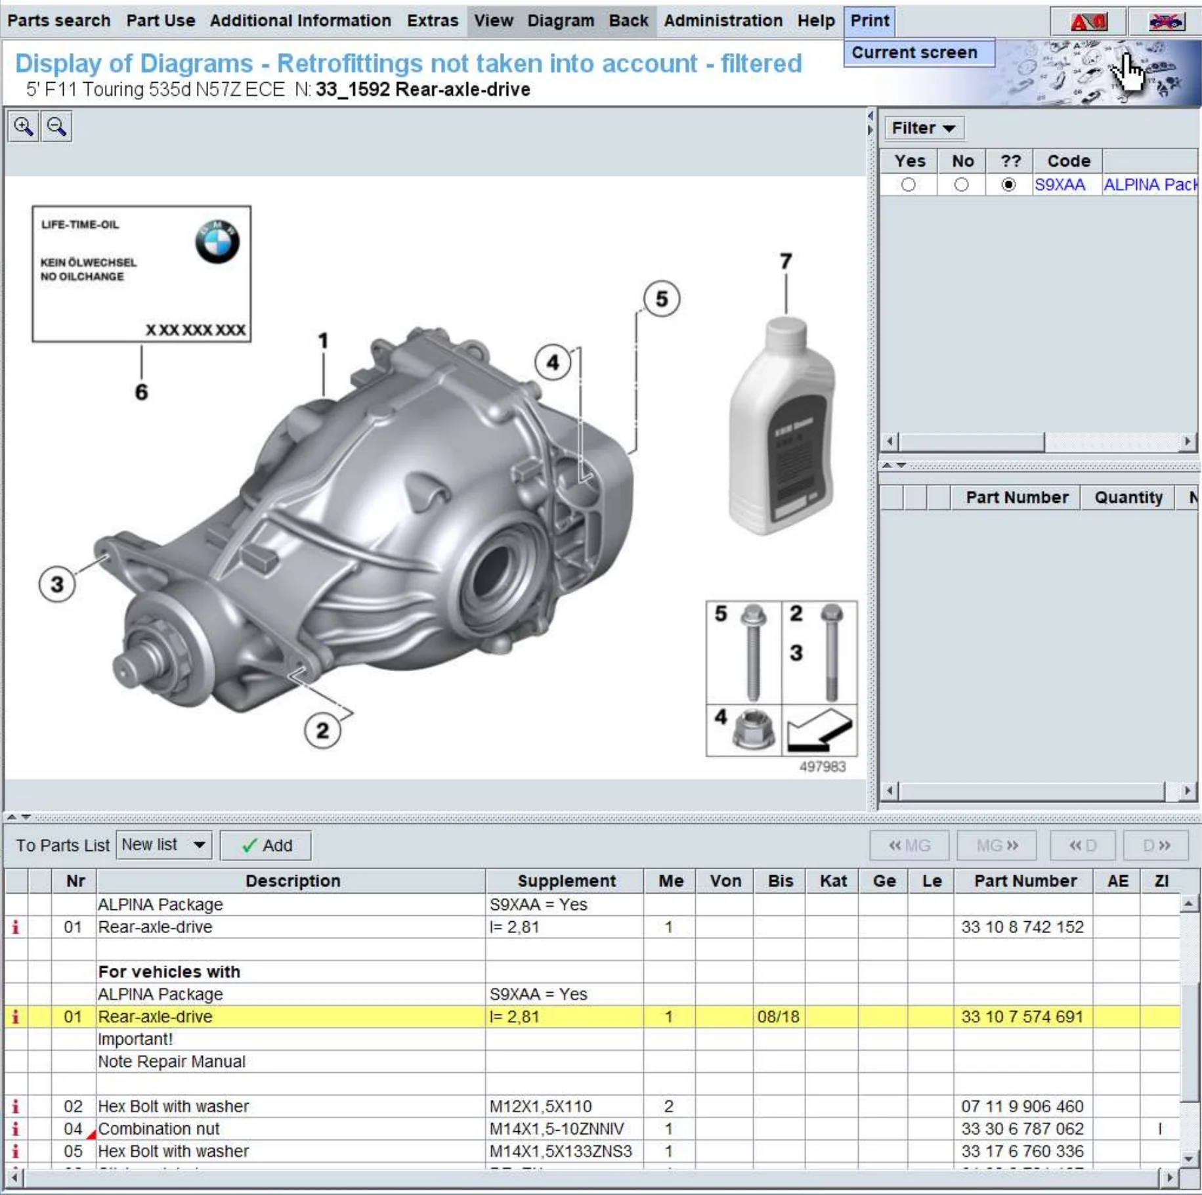Select part number 33 10 8 742 152
1202x1195 pixels.
click(1022, 927)
